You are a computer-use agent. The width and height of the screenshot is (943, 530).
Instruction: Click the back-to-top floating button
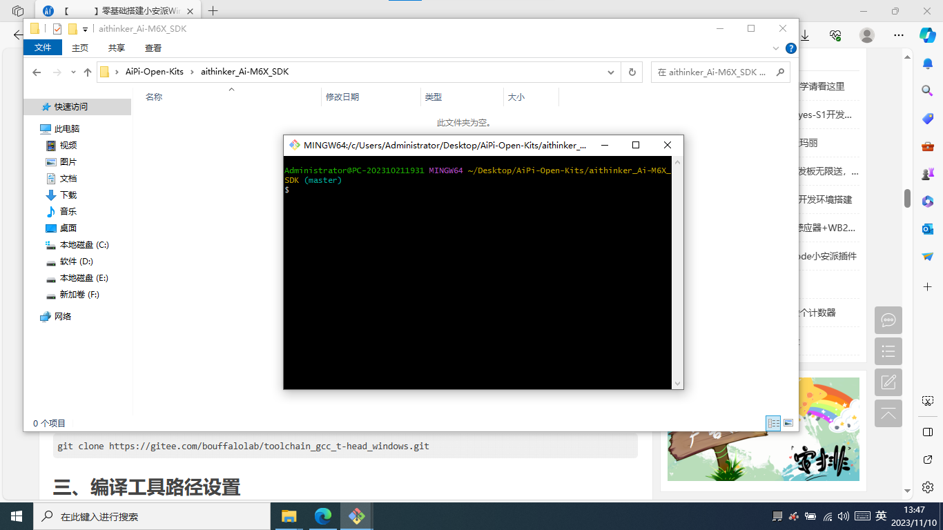[888, 413]
